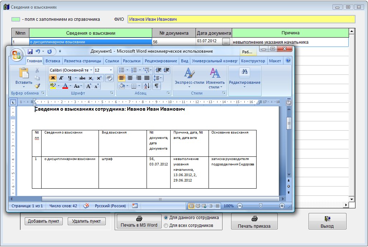Select 'Для всех сотрудников' radio option
The height and width of the screenshot is (247, 368).
click(x=166, y=226)
